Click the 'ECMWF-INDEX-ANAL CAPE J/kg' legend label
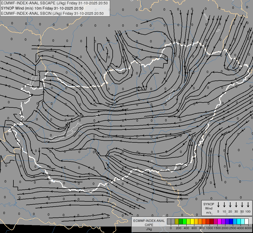The width and height of the screenshot is (253, 233). [149, 225]
